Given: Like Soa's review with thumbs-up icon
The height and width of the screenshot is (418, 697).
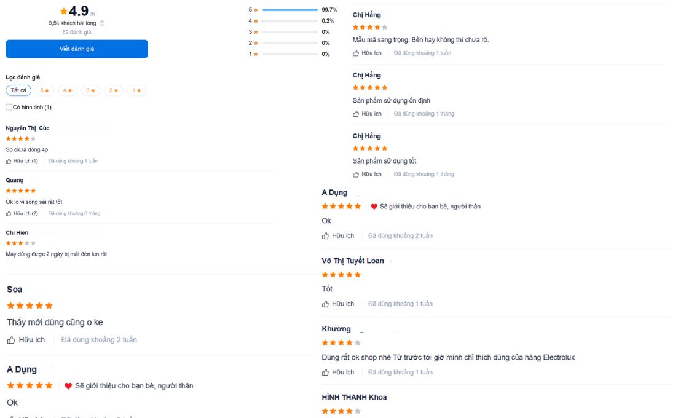Looking at the screenshot, I should tap(11, 340).
